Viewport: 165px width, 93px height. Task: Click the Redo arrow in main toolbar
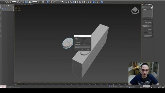pos(3,2)
